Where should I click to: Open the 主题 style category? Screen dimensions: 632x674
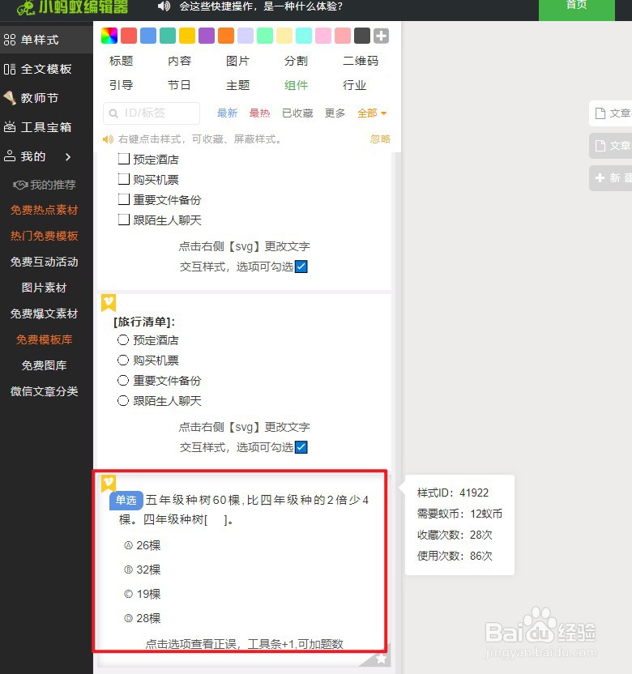[237, 85]
